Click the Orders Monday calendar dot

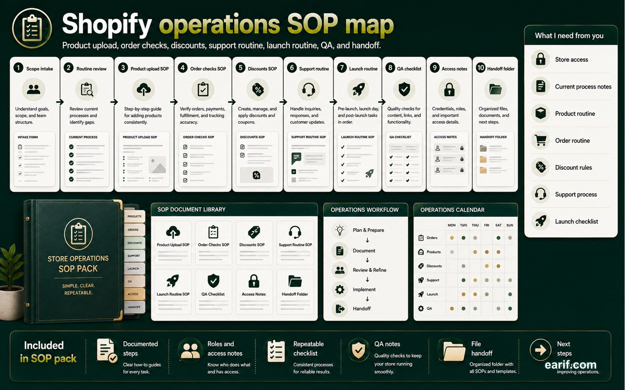click(452, 238)
